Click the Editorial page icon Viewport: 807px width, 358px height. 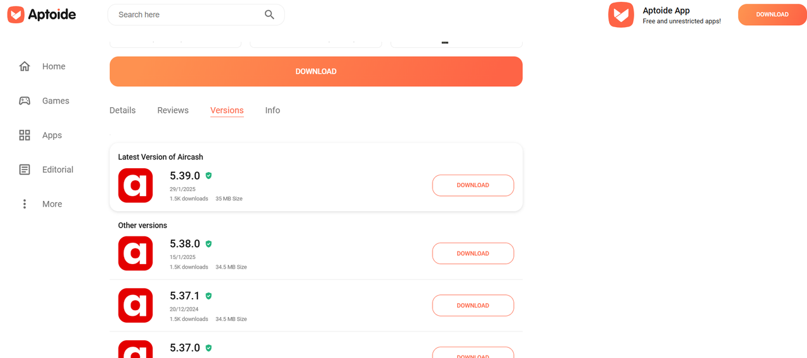point(25,170)
